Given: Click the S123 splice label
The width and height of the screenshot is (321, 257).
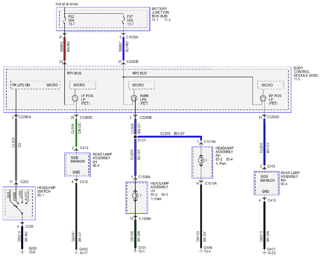Looking at the screenshot, I should 142,140.
